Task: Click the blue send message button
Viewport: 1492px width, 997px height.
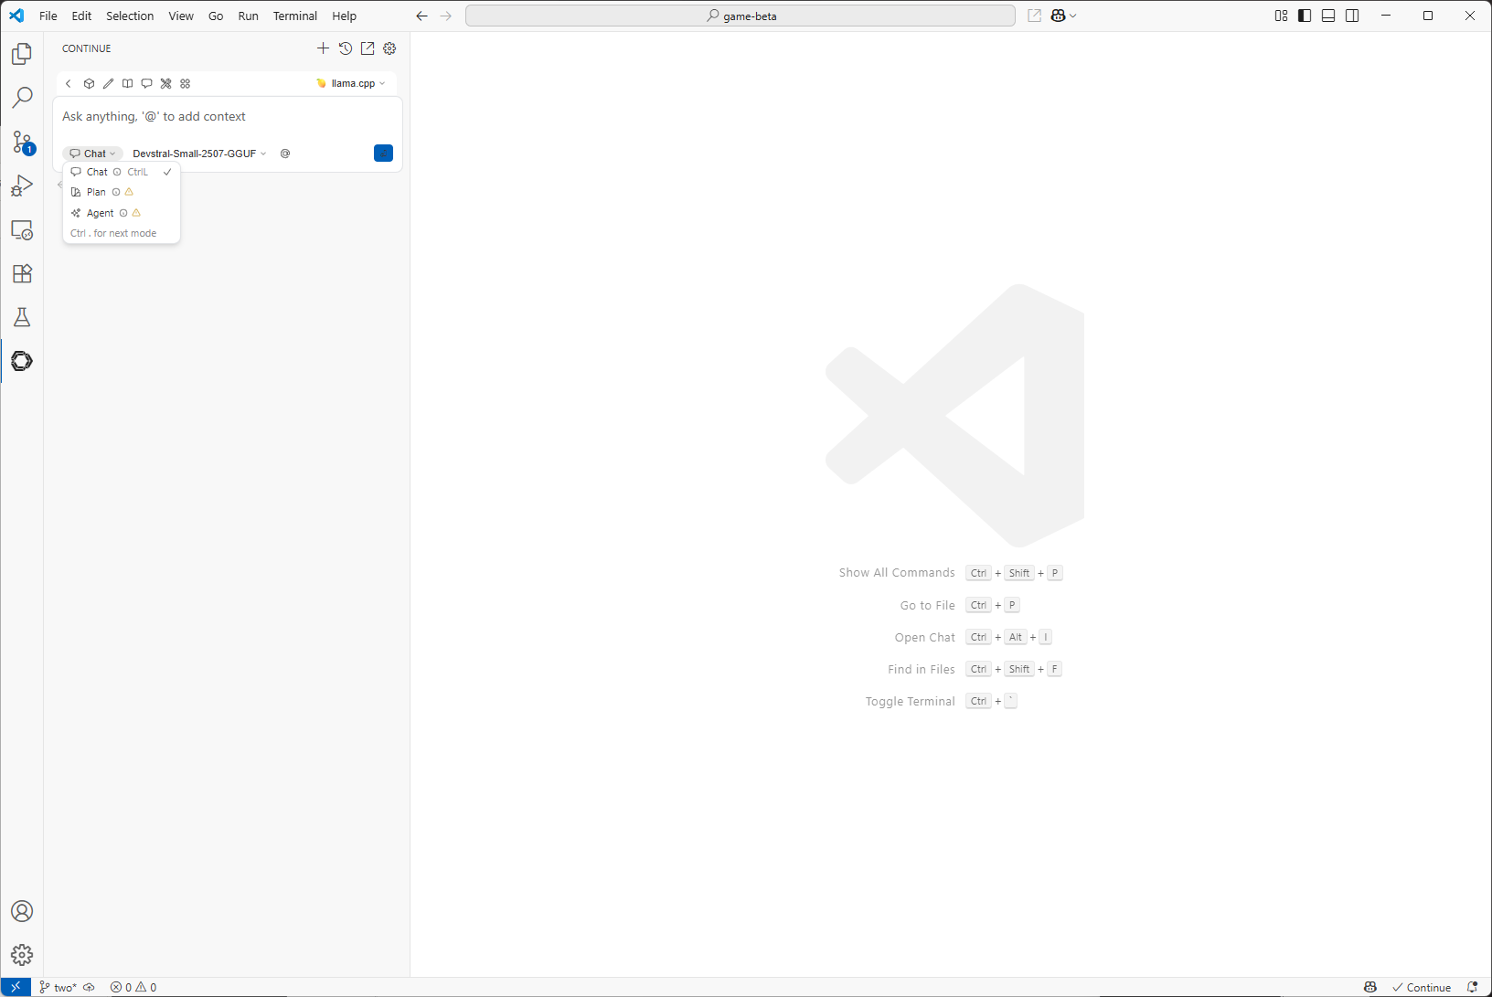Action: point(383,153)
